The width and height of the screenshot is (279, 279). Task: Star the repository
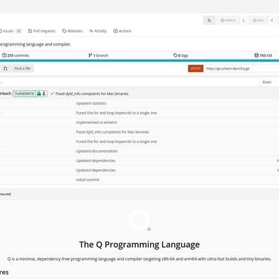click(258, 20)
